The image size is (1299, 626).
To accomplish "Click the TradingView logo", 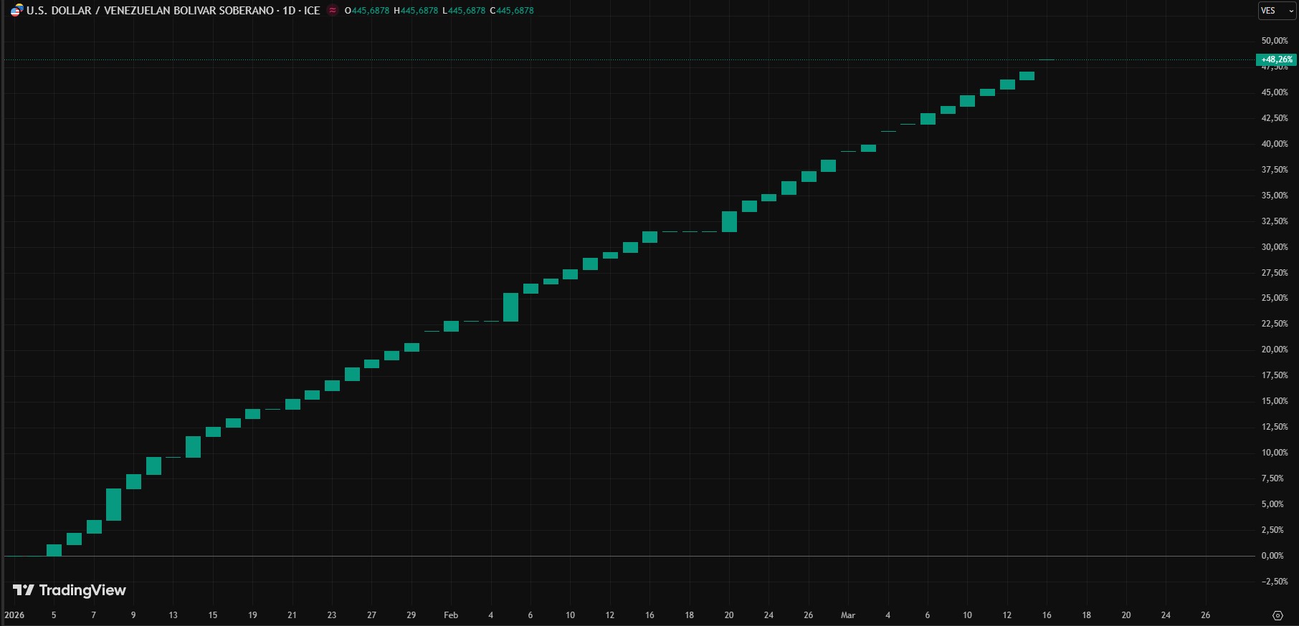I will tap(70, 590).
